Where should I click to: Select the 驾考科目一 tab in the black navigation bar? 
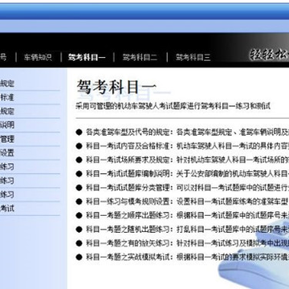pyautogui.click(x=87, y=57)
